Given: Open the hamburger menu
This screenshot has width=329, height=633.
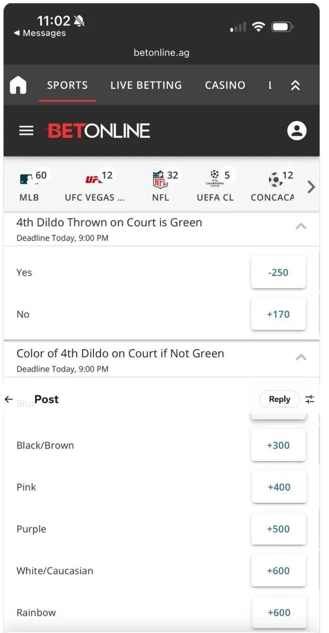Looking at the screenshot, I should (26, 130).
